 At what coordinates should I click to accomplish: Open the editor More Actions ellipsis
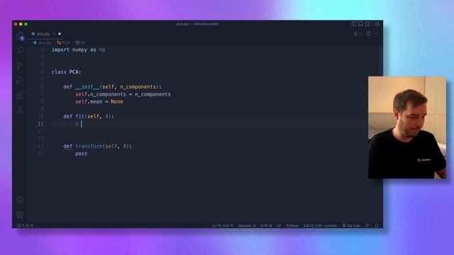click(x=377, y=34)
